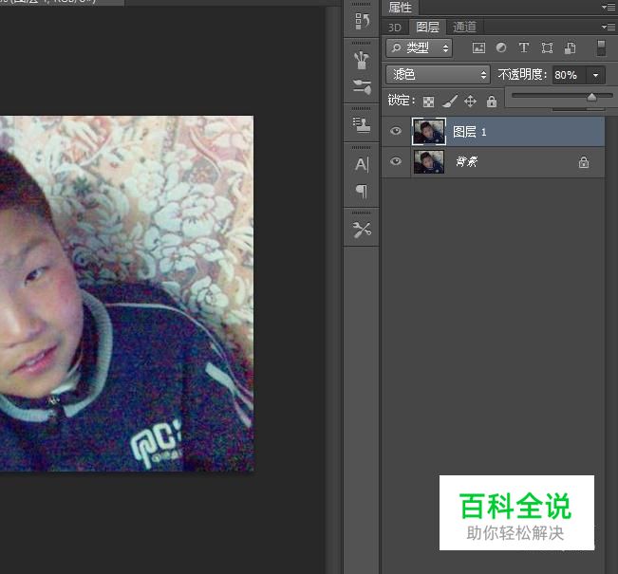Lock position move icon
The height and width of the screenshot is (574, 618).
point(470,102)
